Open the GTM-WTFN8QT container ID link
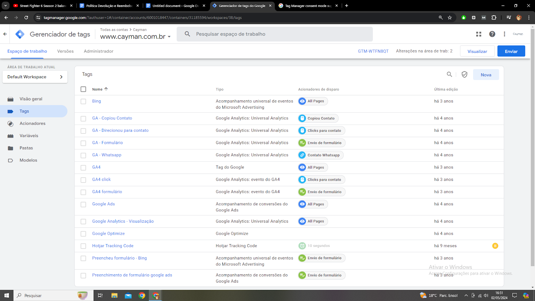535x301 pixels. tap(373, 51)
